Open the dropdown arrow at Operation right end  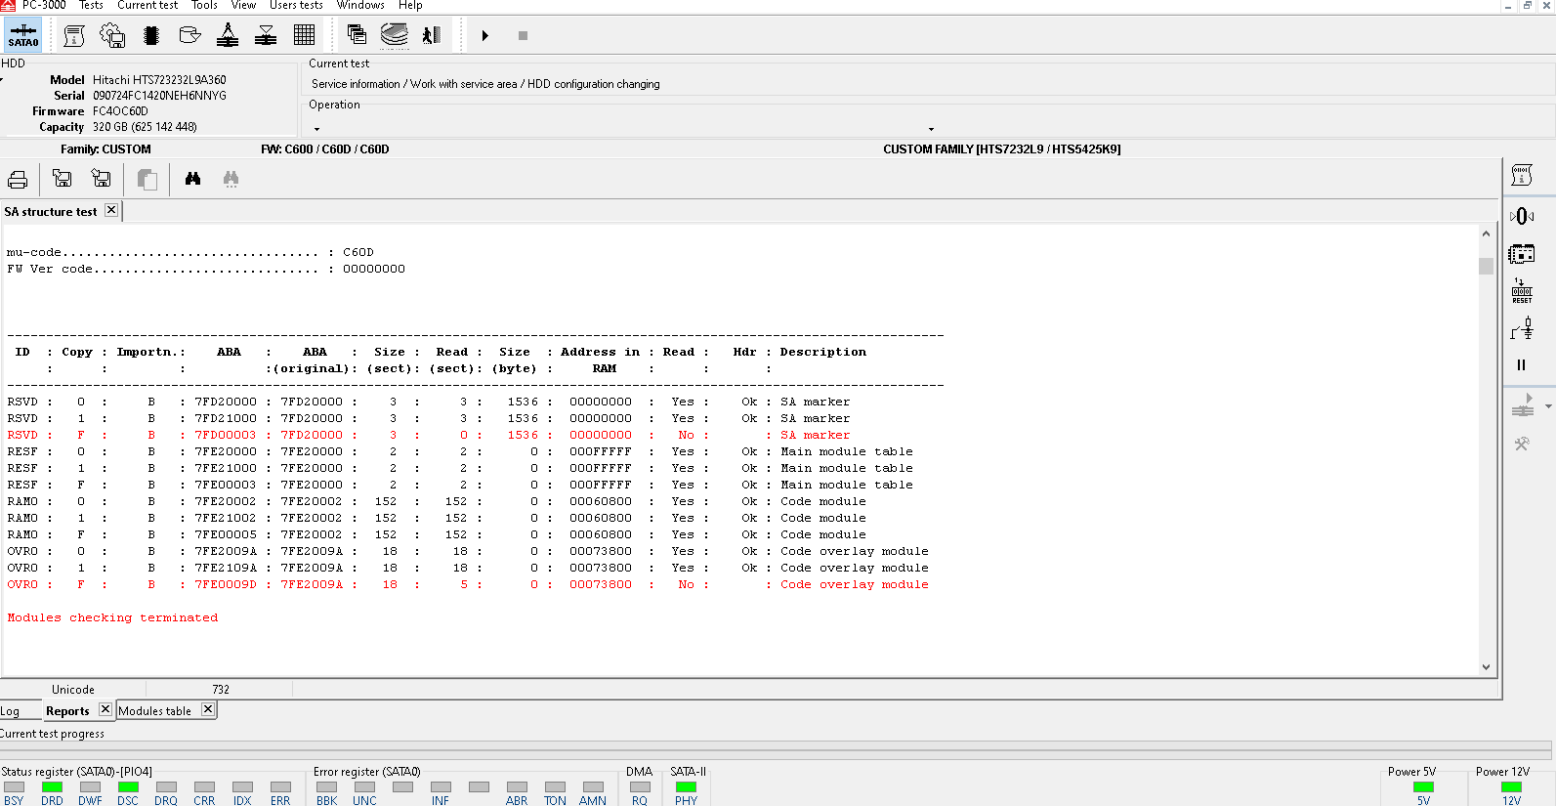click(x=931, y=129)
